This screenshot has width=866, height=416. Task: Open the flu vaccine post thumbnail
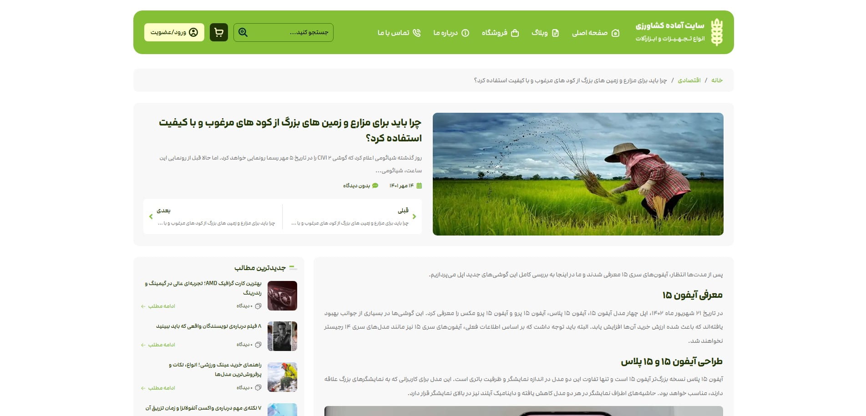pos(282,410)
